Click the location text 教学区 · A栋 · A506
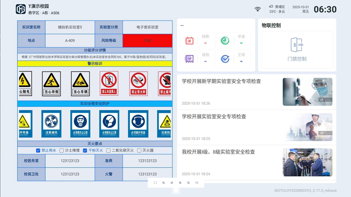This screenshot has height=197, width=351. (44, 13)
